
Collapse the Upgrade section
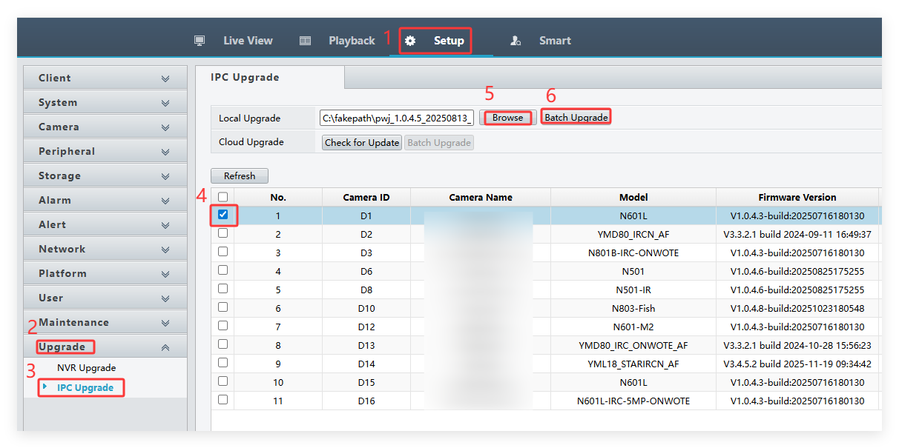(x=165, y=347)
